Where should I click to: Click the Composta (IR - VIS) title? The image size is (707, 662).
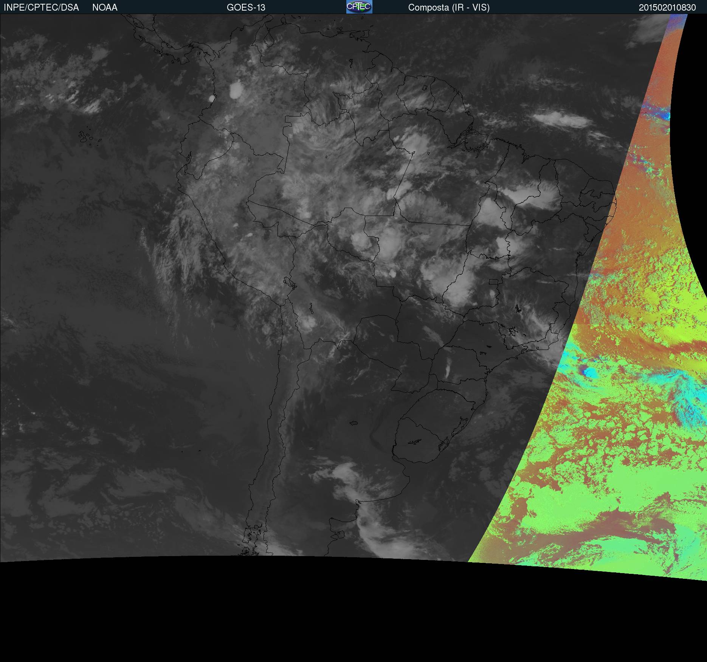tap(449, 8)
